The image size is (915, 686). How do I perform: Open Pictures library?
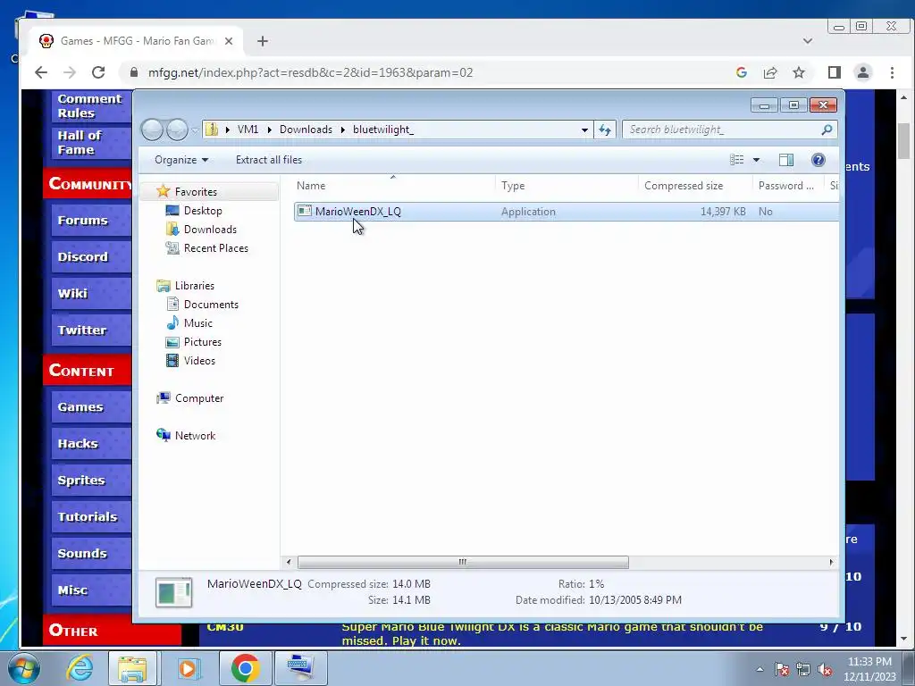[203, 342]
